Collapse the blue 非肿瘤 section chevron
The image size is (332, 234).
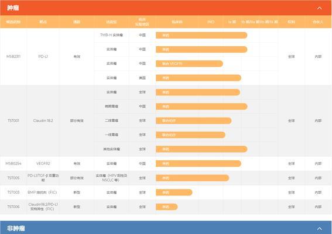tap(319, 229)
